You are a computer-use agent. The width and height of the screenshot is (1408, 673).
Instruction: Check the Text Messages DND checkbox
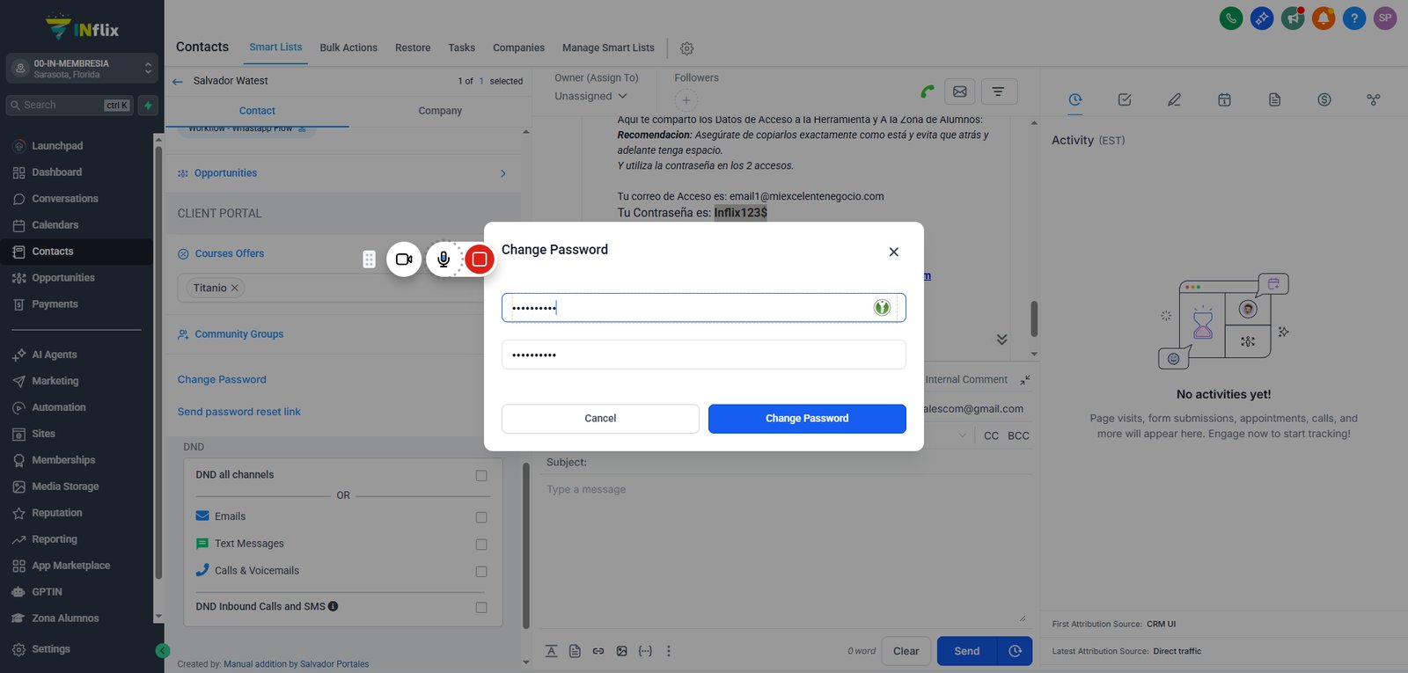click(481, 545)
